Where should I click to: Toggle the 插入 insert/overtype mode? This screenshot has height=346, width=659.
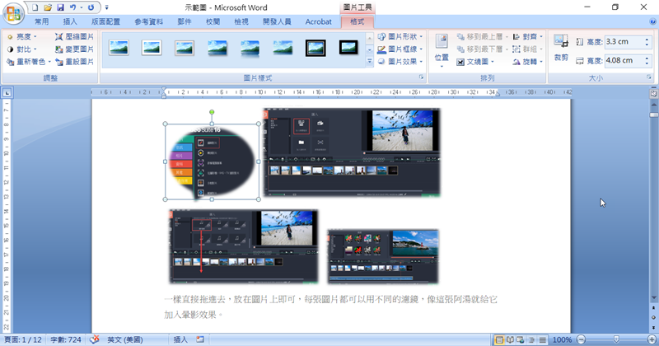(x=180, y=339)
